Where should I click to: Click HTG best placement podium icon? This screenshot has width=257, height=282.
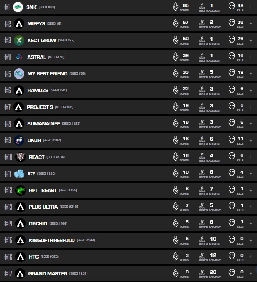[x=202, y=256]
